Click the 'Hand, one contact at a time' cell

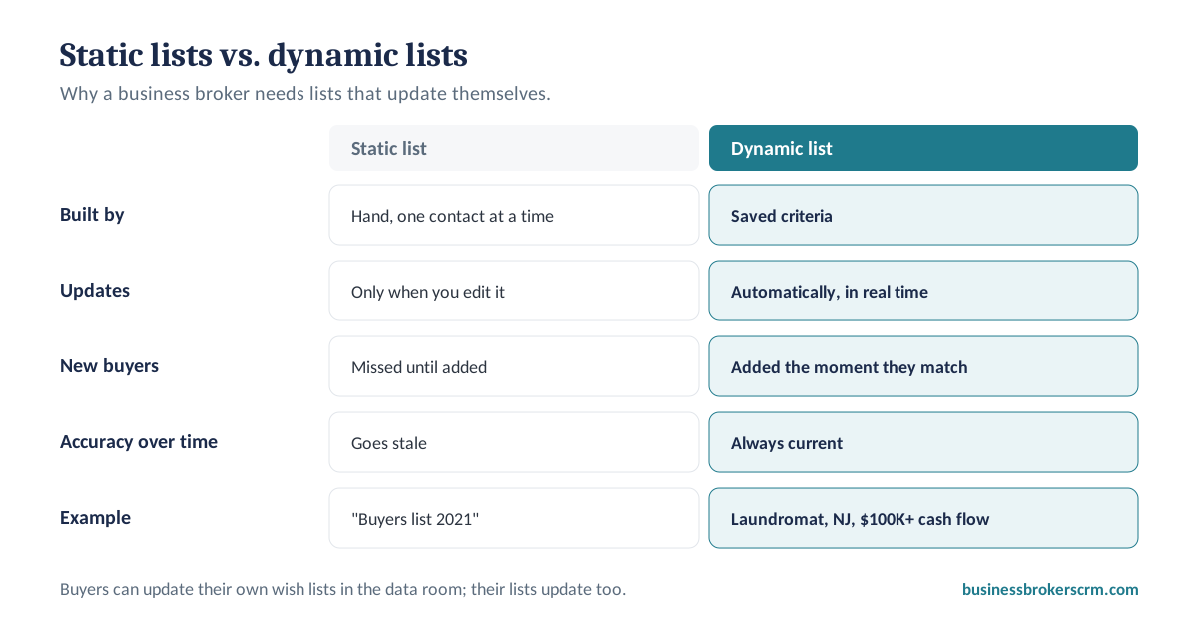(x=514, y=215)
